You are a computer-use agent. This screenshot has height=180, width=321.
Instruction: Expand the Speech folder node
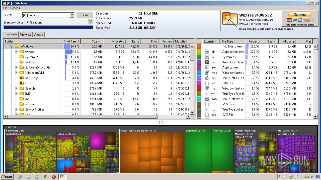click(x=16, y=88)
